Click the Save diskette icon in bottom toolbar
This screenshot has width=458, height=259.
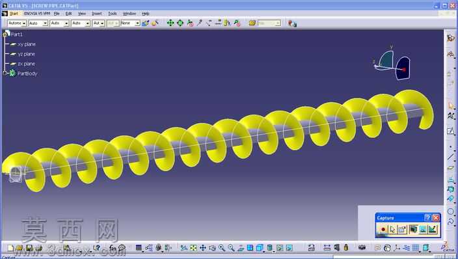(x=29, y=248)
